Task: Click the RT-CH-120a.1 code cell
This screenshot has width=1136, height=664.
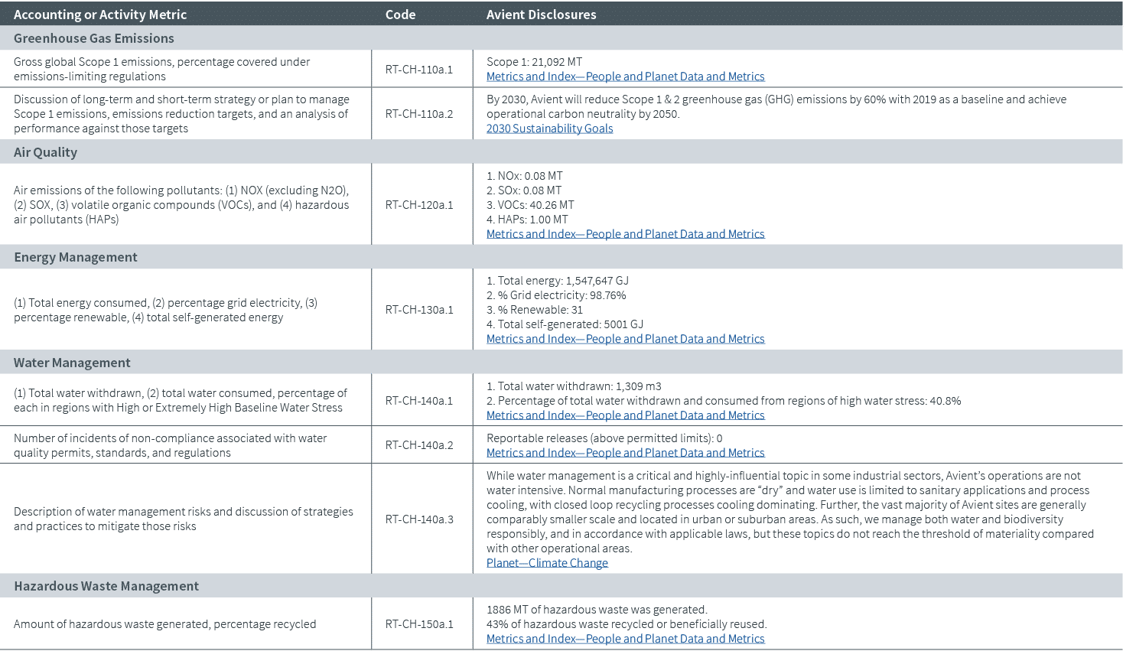Action: click(422, 204)
